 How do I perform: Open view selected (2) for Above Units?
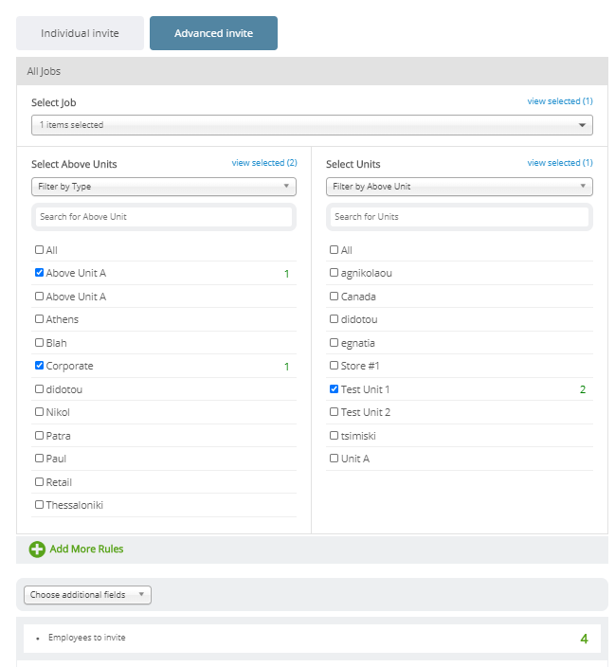pos(264,163)
